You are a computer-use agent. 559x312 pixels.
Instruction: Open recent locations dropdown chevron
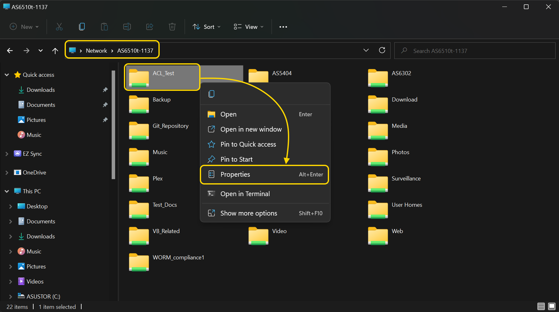click(40, 50)
